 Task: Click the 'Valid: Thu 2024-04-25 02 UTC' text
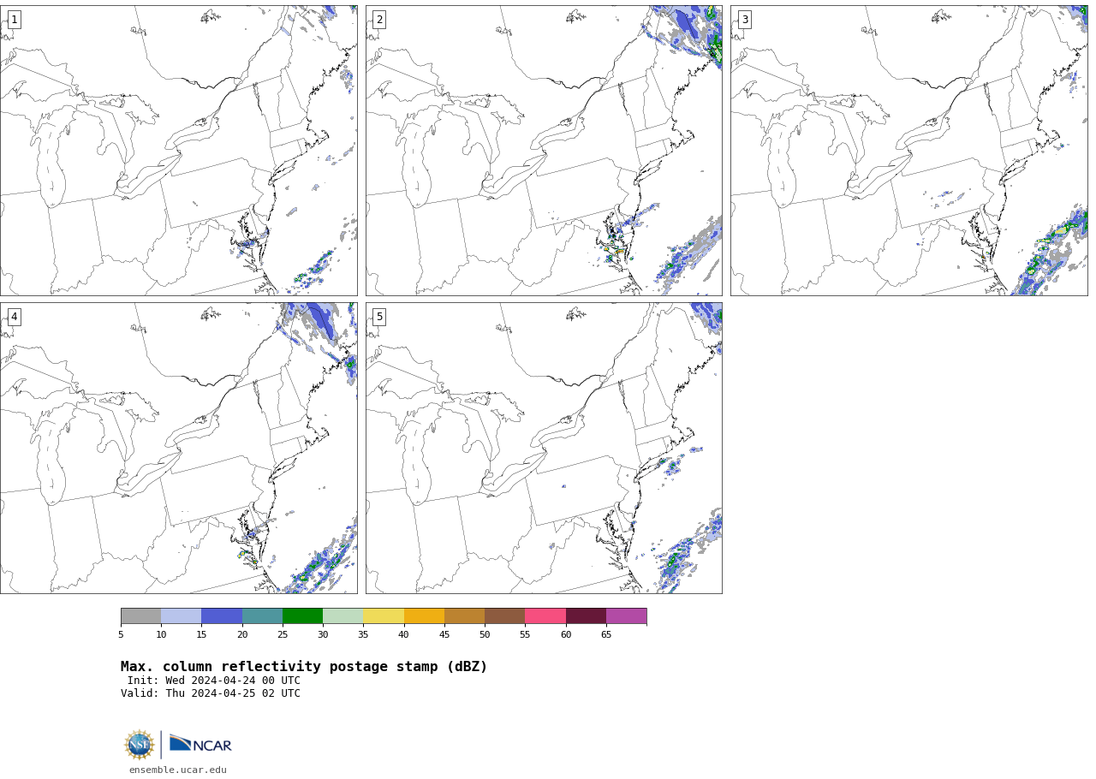[211, 693]
